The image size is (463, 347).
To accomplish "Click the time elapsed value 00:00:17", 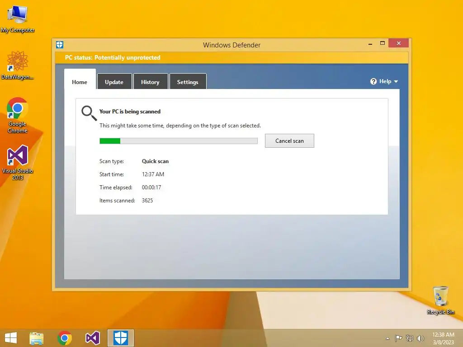I will (151, 187).
